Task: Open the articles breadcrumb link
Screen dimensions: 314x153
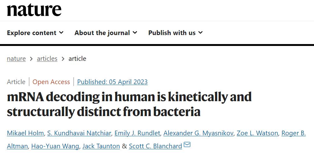Action: click(x=47, y=59)
